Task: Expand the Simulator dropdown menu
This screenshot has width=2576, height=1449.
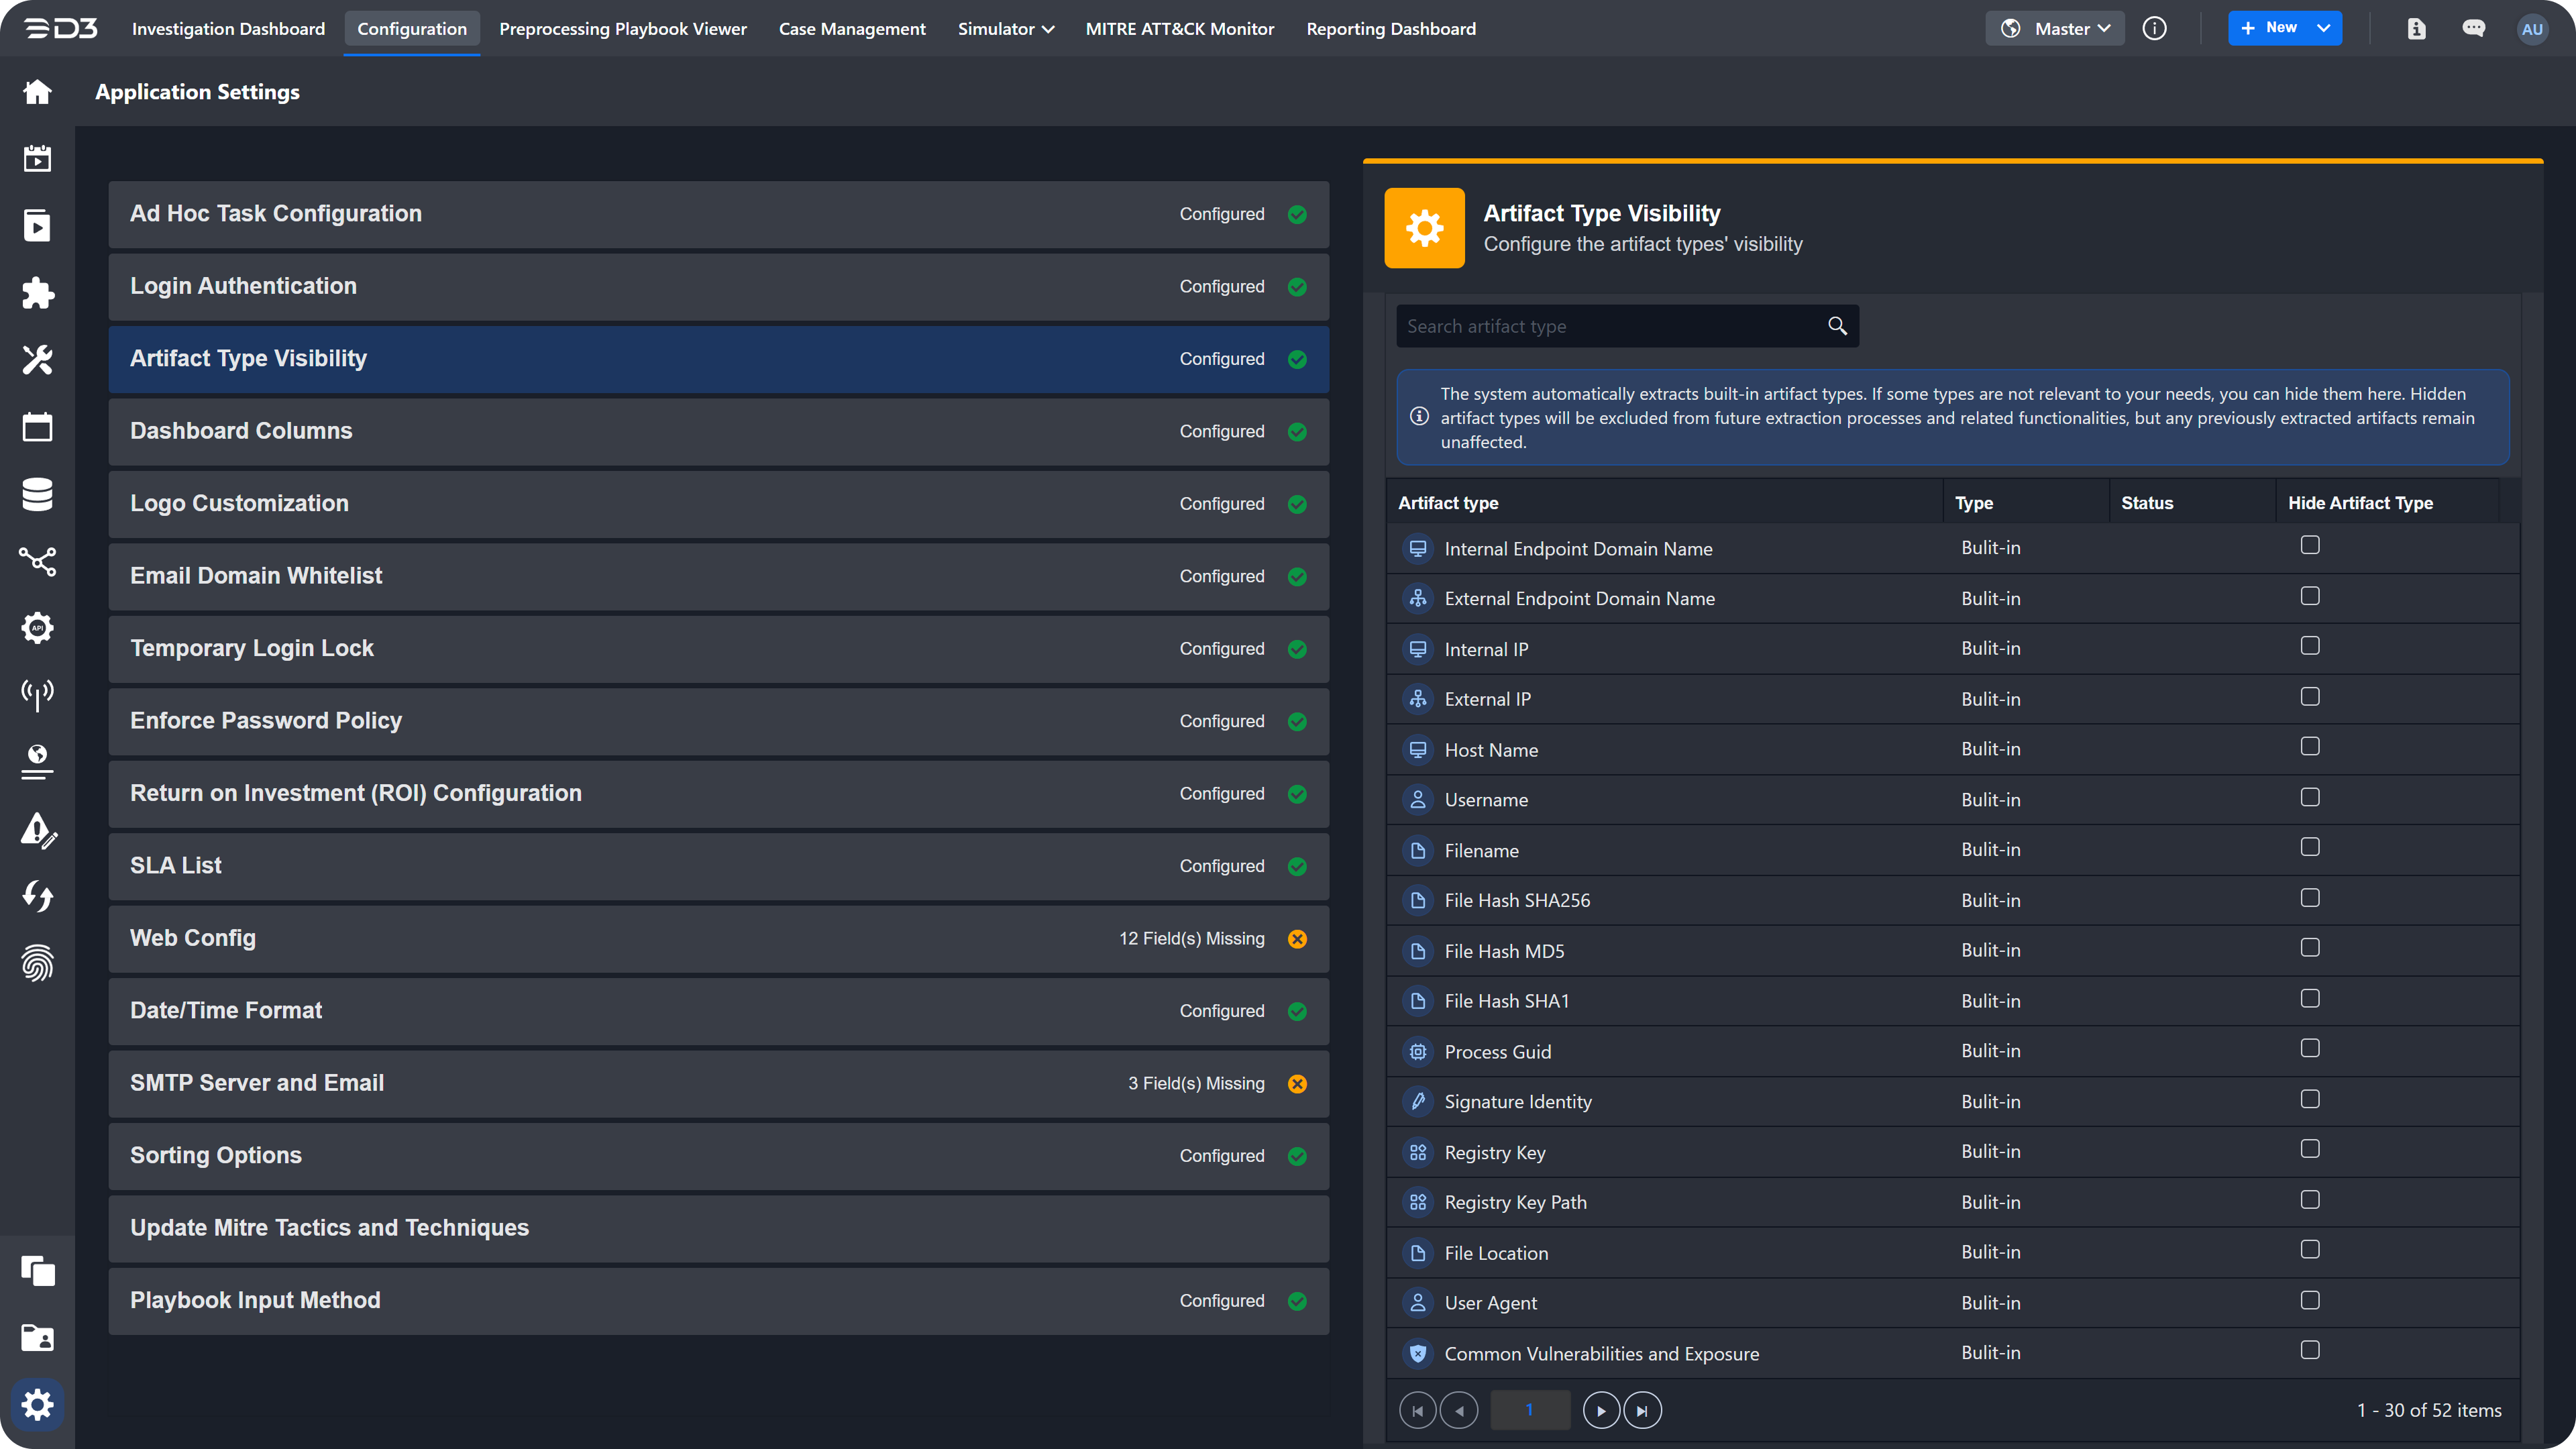Action: pyautogui.click(x=1005, y=29)
